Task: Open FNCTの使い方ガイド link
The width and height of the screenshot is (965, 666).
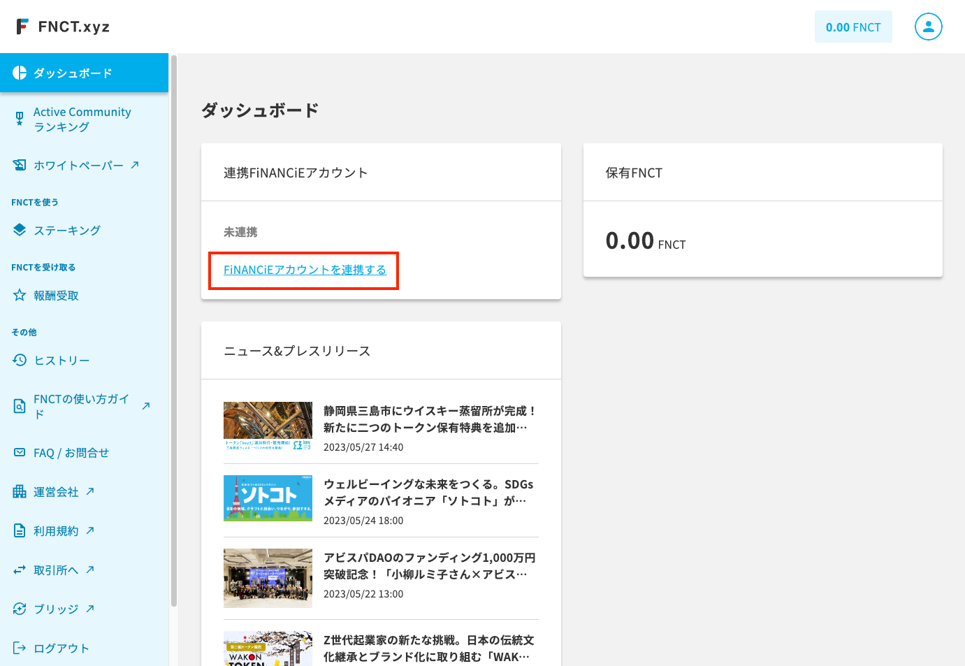Action: coord(82,406)
